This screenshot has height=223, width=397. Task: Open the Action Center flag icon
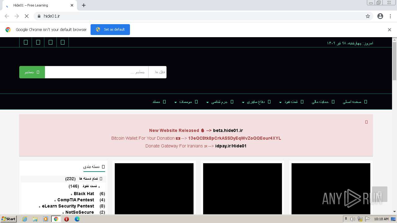(x=368, y=219)
